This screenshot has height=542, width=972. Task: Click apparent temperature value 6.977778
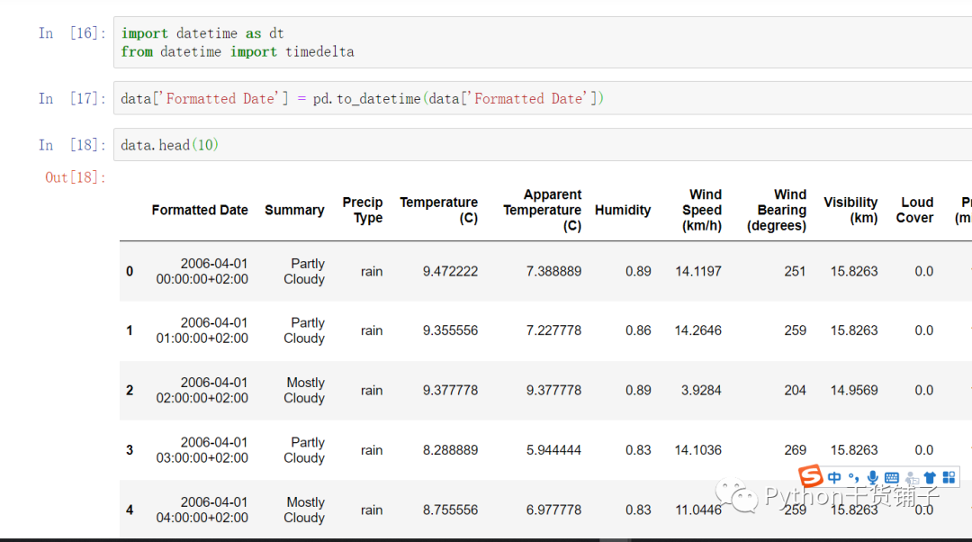554,510
